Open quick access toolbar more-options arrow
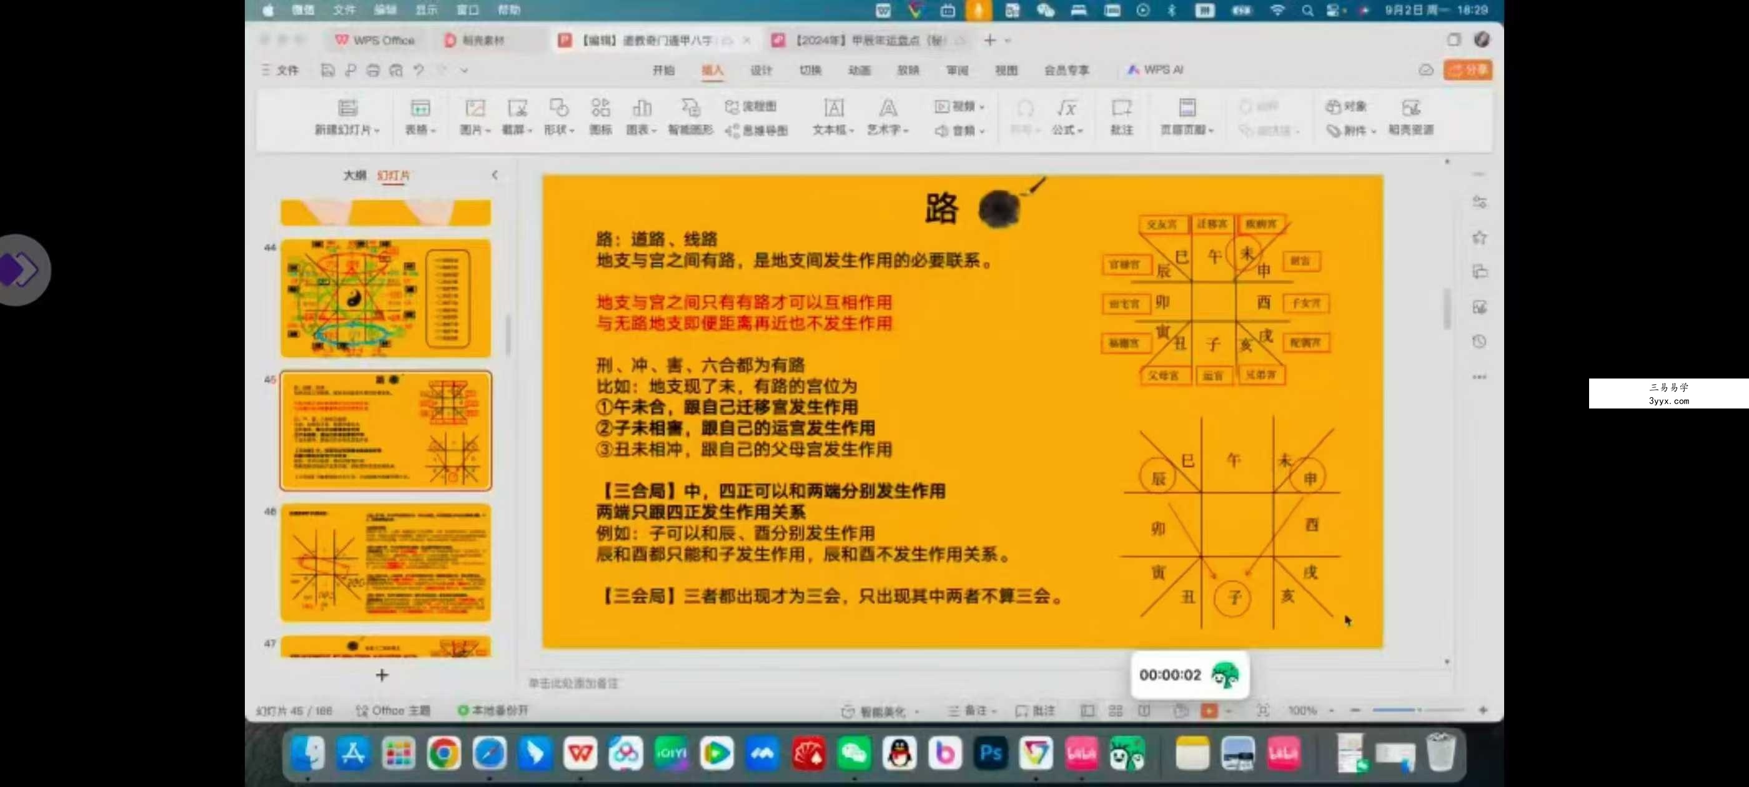 click(464, 70)
